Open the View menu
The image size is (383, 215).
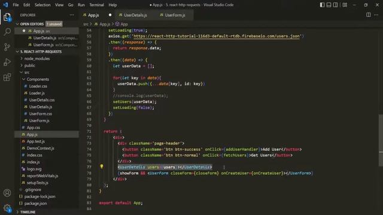tap(59, 5)
